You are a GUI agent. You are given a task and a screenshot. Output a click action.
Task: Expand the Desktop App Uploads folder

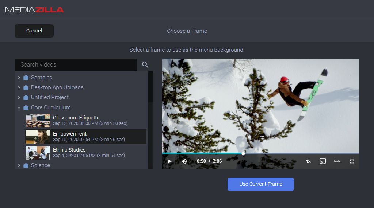pyautogui.click(x=19, y=87)
